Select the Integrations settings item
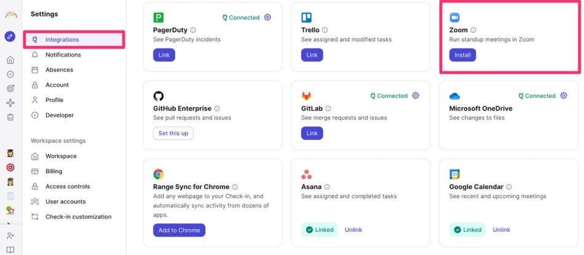 [62, 40]
